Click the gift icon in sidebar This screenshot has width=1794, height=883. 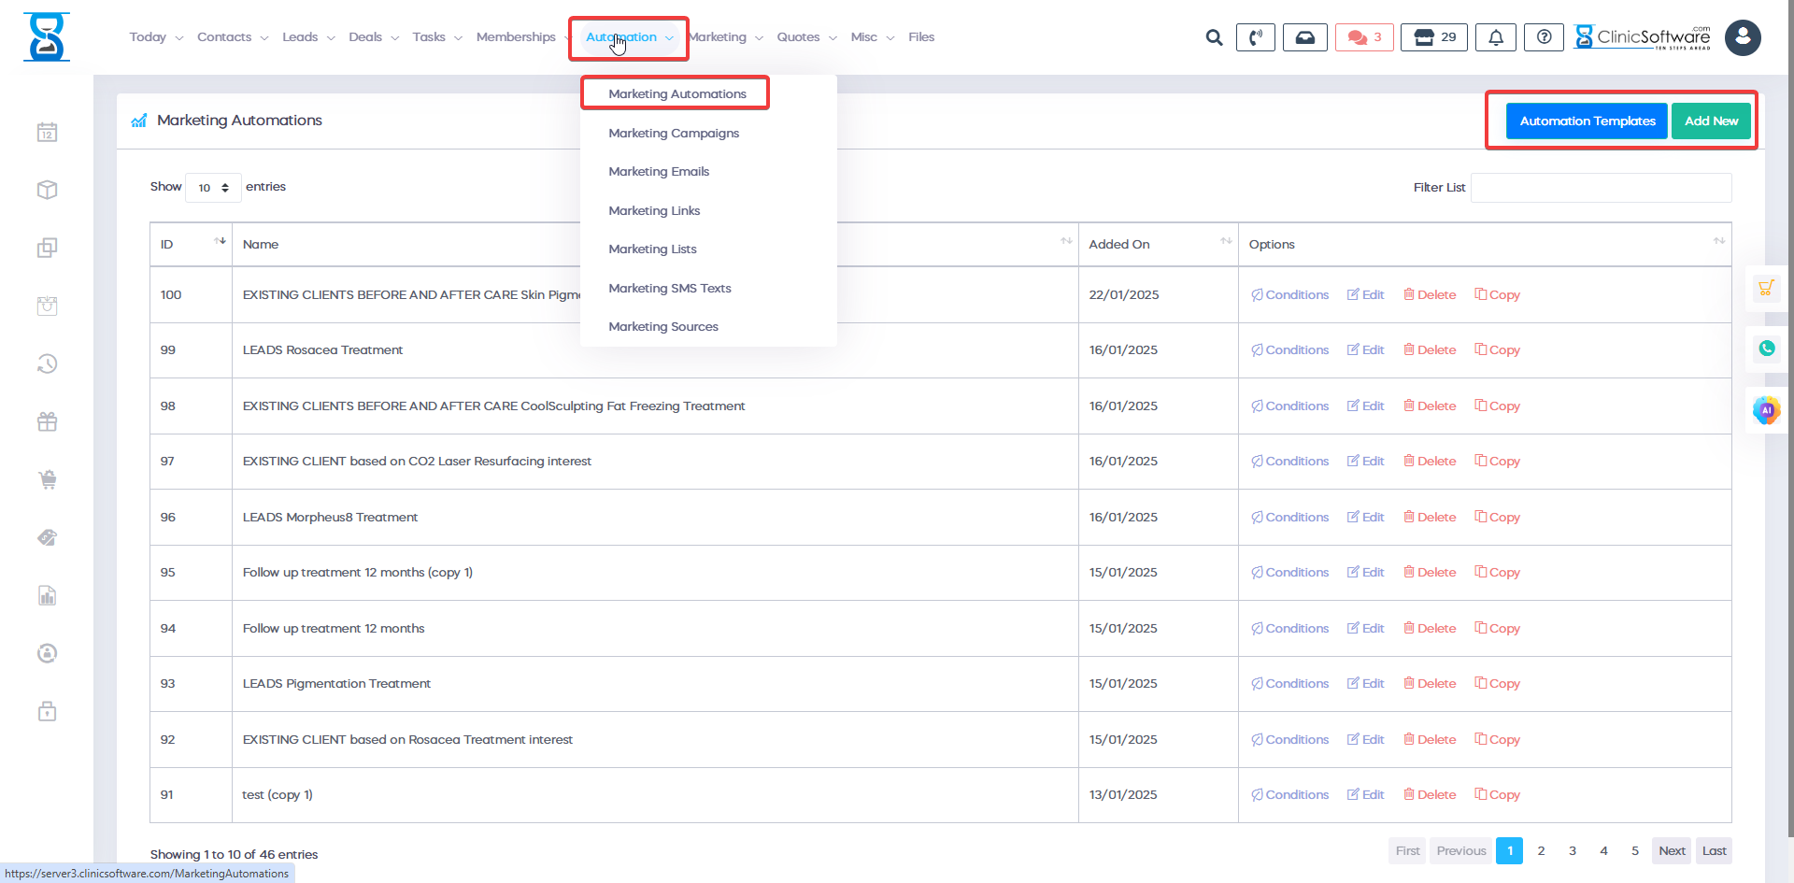pyautogui.click(x=48, y=422)
